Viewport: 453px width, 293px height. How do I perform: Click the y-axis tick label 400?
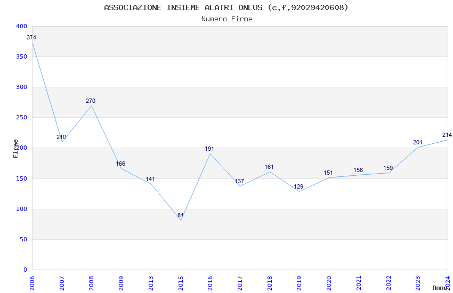click(x=21, y=26)
